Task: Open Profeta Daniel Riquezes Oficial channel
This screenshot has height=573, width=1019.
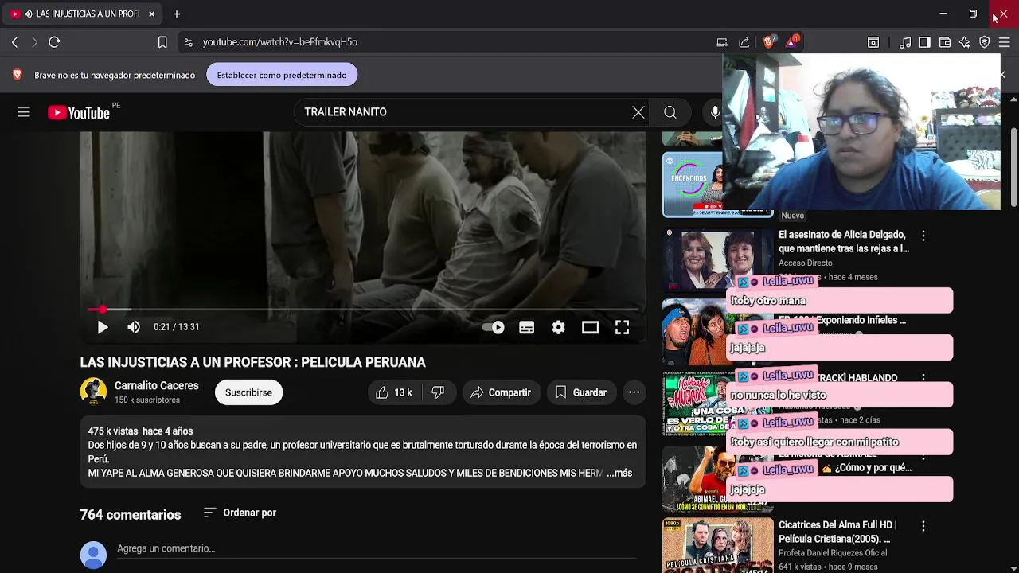Action: (833, 553)
